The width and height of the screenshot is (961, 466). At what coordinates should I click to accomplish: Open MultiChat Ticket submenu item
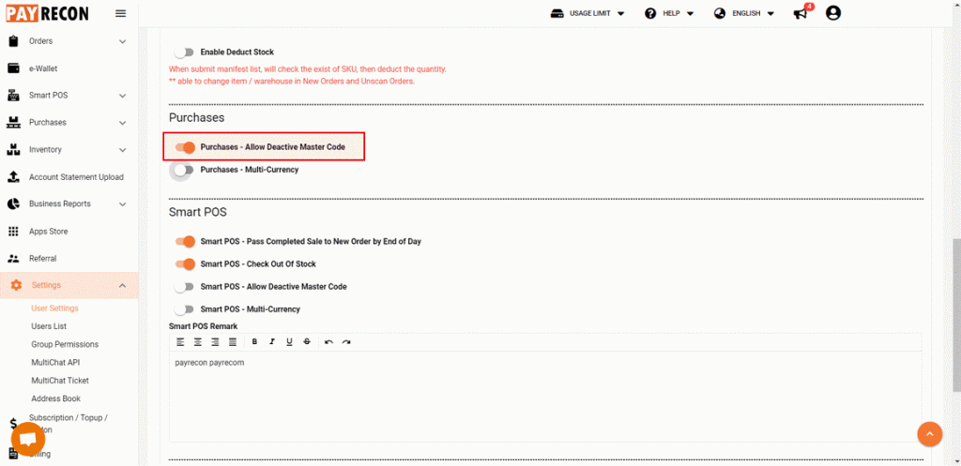[x=60, y=381]
